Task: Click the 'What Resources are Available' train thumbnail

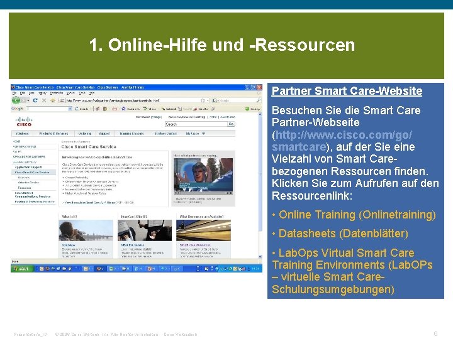Action: pyautogui.click(x=203, y=230)
